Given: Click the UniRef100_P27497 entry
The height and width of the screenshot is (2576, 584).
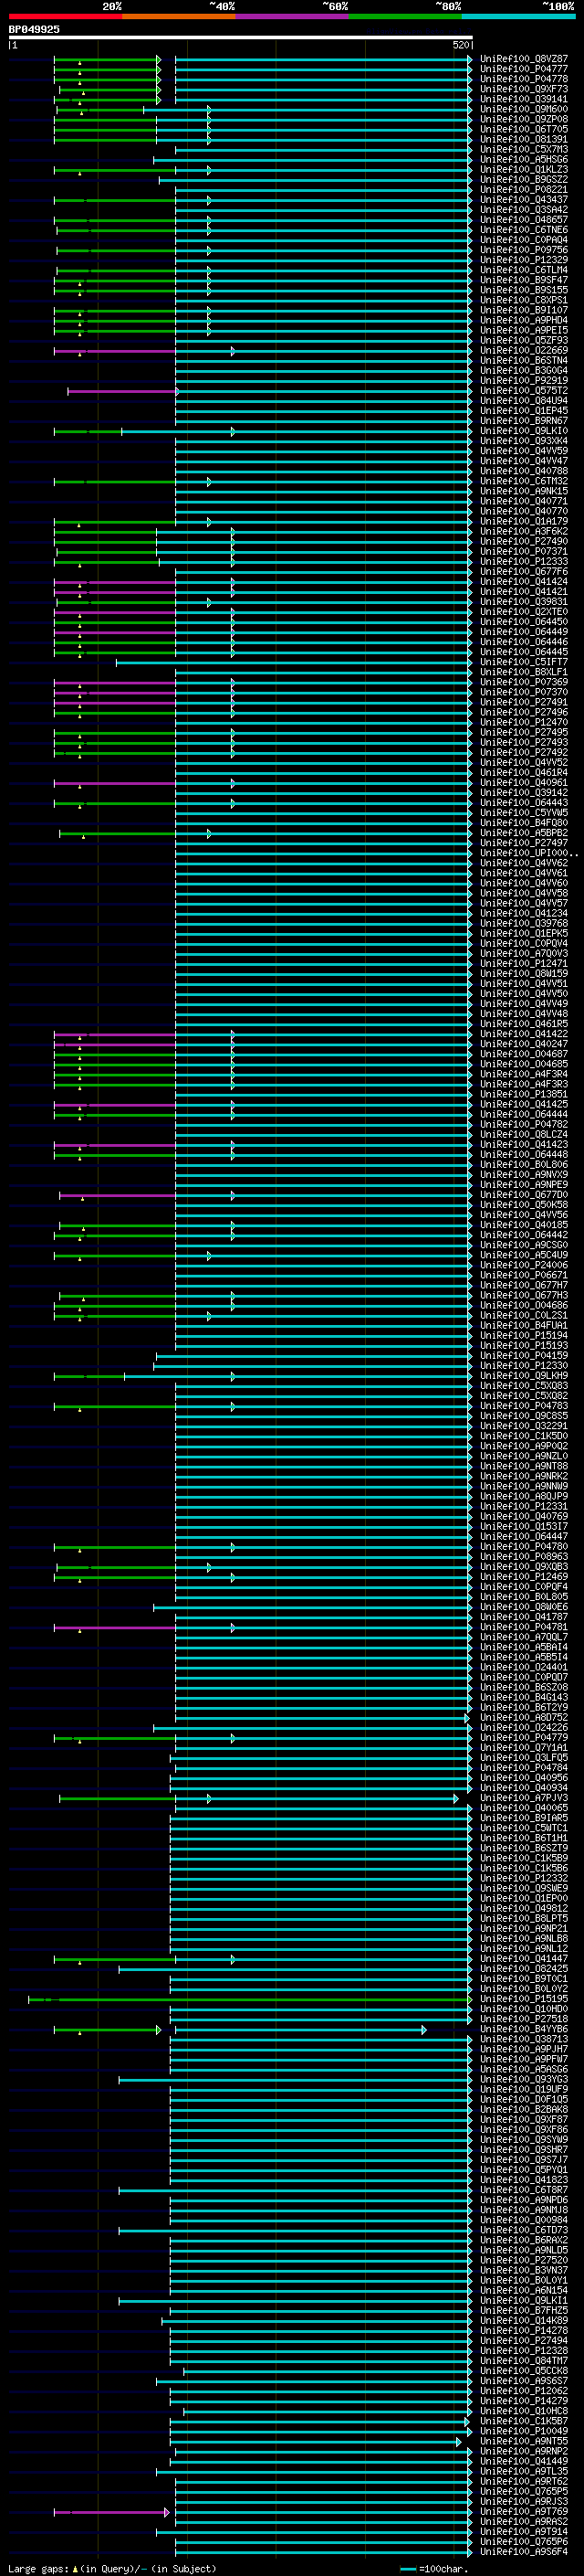Looking at the screenshot, I should [x=524, y=842].
